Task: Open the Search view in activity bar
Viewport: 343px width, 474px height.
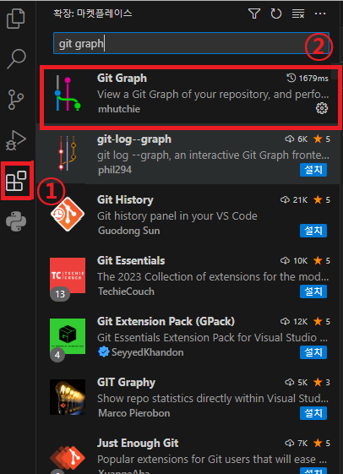Action: pos(16,58)
